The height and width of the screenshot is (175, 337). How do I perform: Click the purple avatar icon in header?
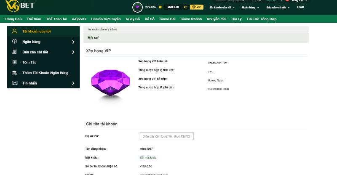point(137,7)
